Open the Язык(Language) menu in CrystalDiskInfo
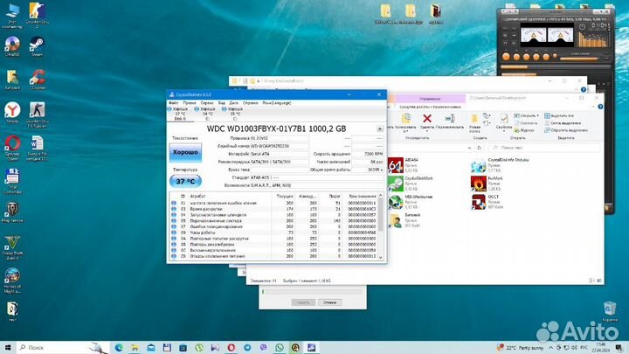The image size is (629, 354). pos(276,103)
